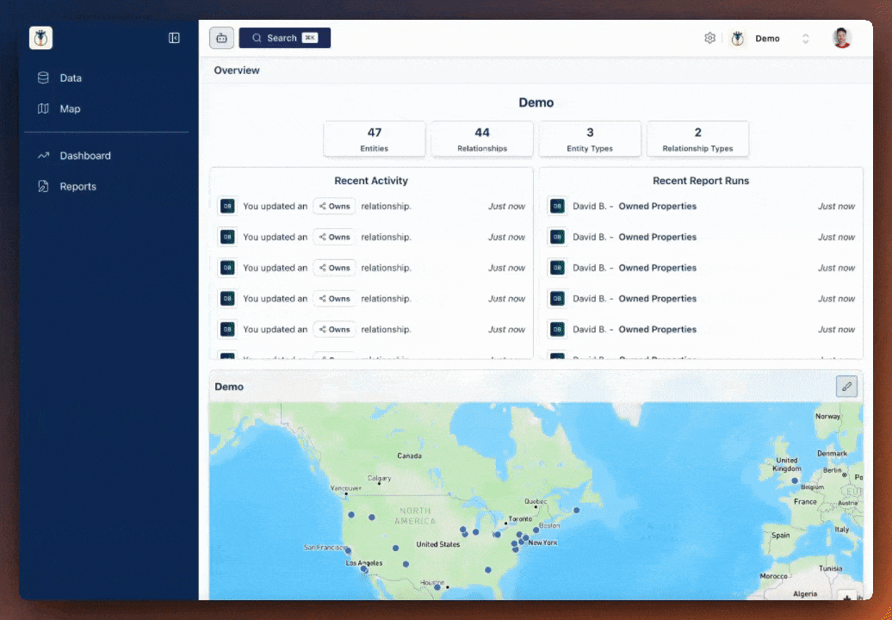The image size is (892, 620).
Task: Click the edit pencil icon on map
Action: click(846, 387)
